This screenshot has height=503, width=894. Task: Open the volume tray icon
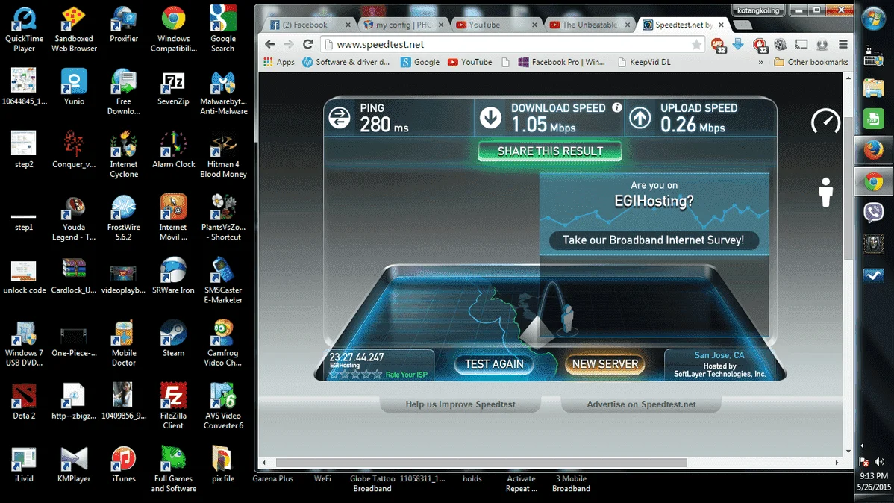881,462
